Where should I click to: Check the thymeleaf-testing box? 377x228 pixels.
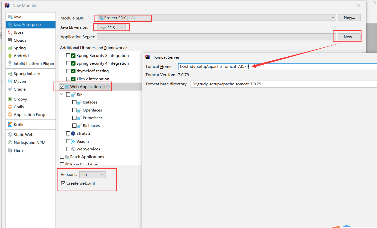pos(68,71)
